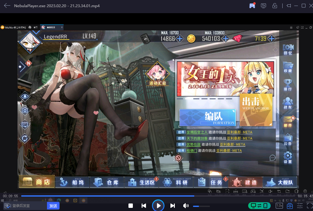Open the secretary chat bubble icon
The image size is (313, 211).
pos(25,125)
